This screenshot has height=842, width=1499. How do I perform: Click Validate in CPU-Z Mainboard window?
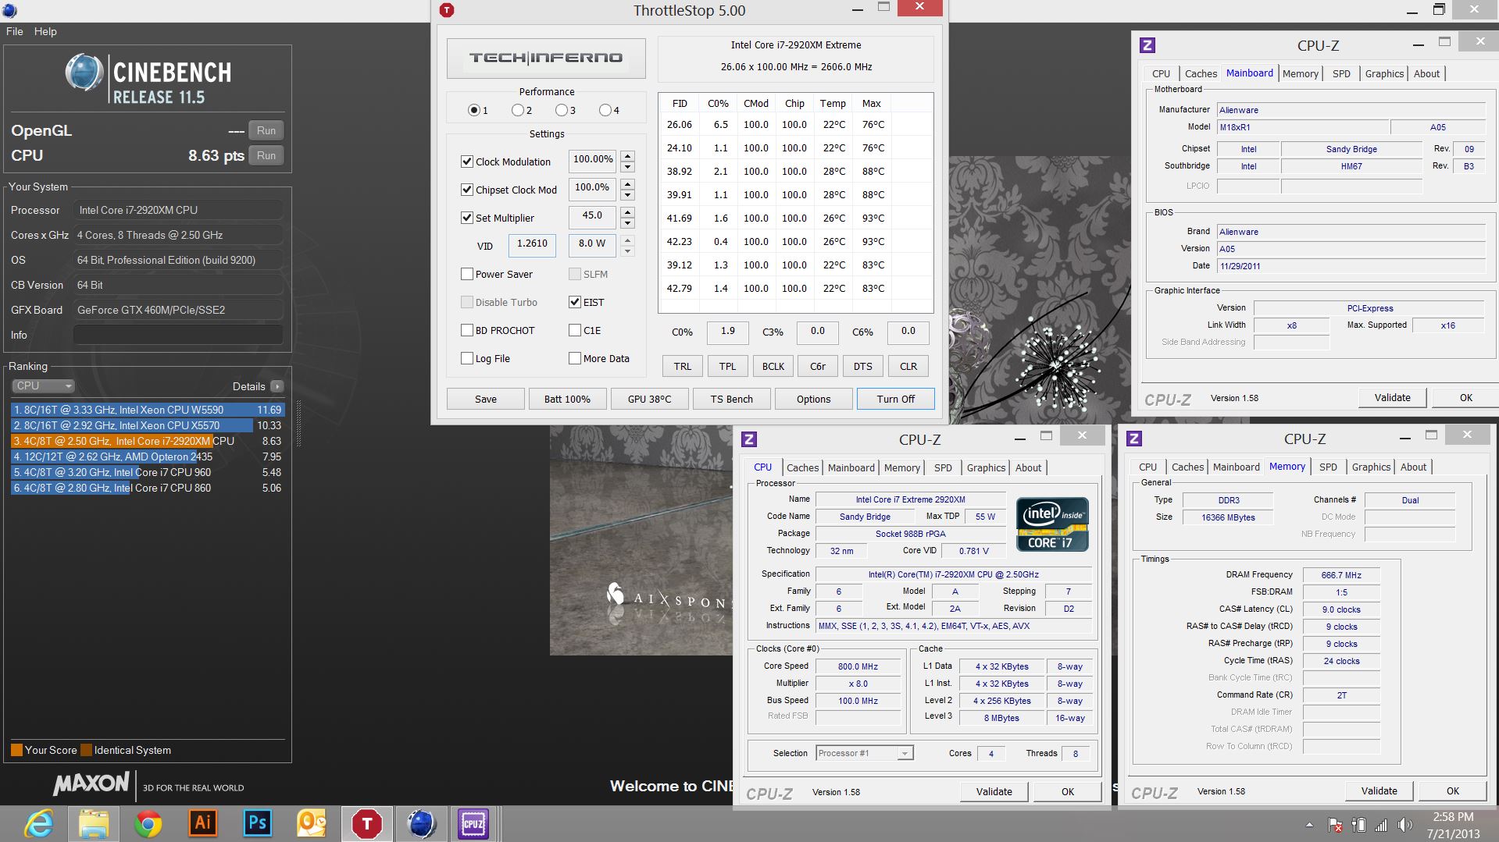pyautogui.click(x=1392, y=397)
